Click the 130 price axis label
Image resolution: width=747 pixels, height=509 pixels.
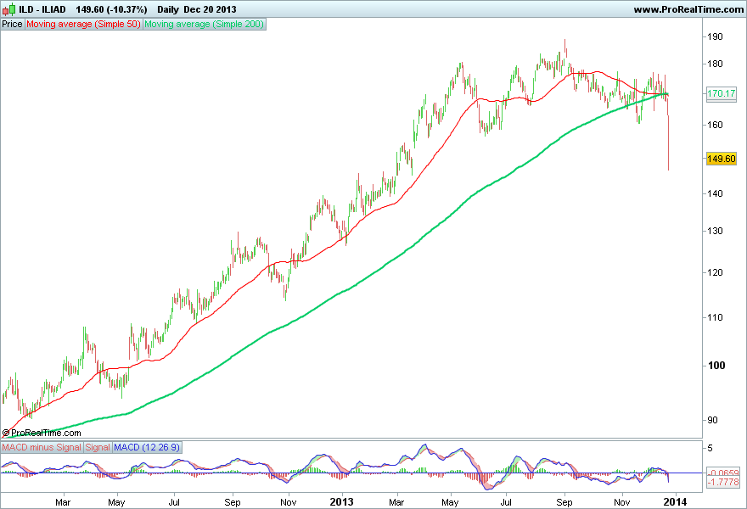(715, 231)
